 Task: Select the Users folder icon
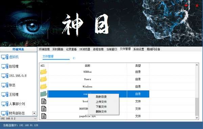click(x=44, y=79)
